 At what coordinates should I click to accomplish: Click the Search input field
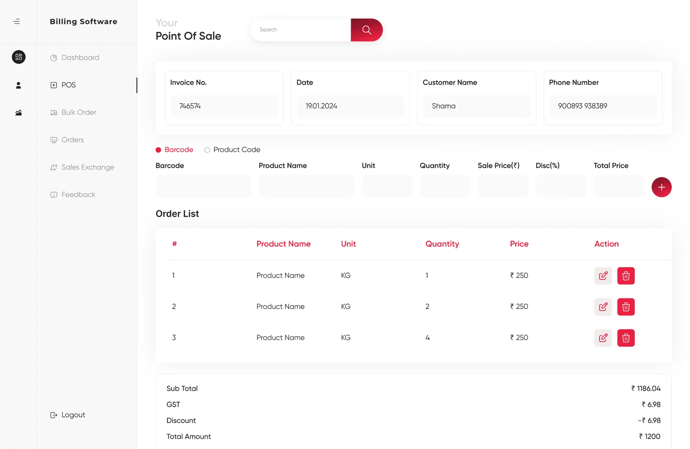[301, 30]
